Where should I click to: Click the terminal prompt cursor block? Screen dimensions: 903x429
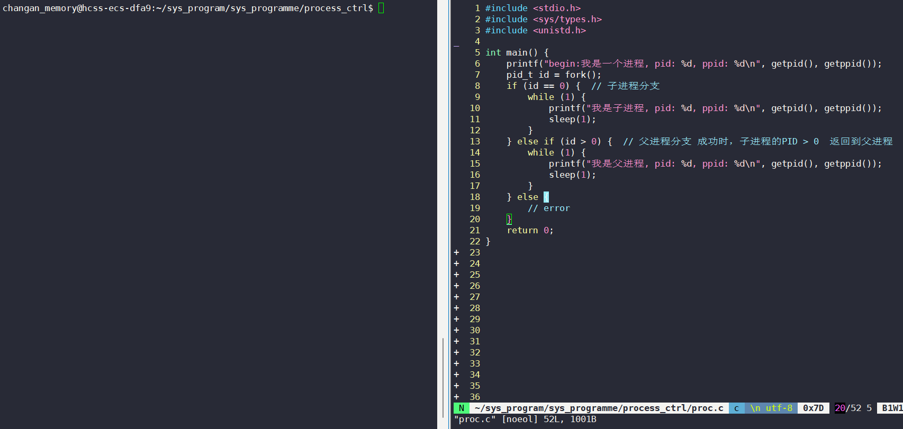coord(381,8)
